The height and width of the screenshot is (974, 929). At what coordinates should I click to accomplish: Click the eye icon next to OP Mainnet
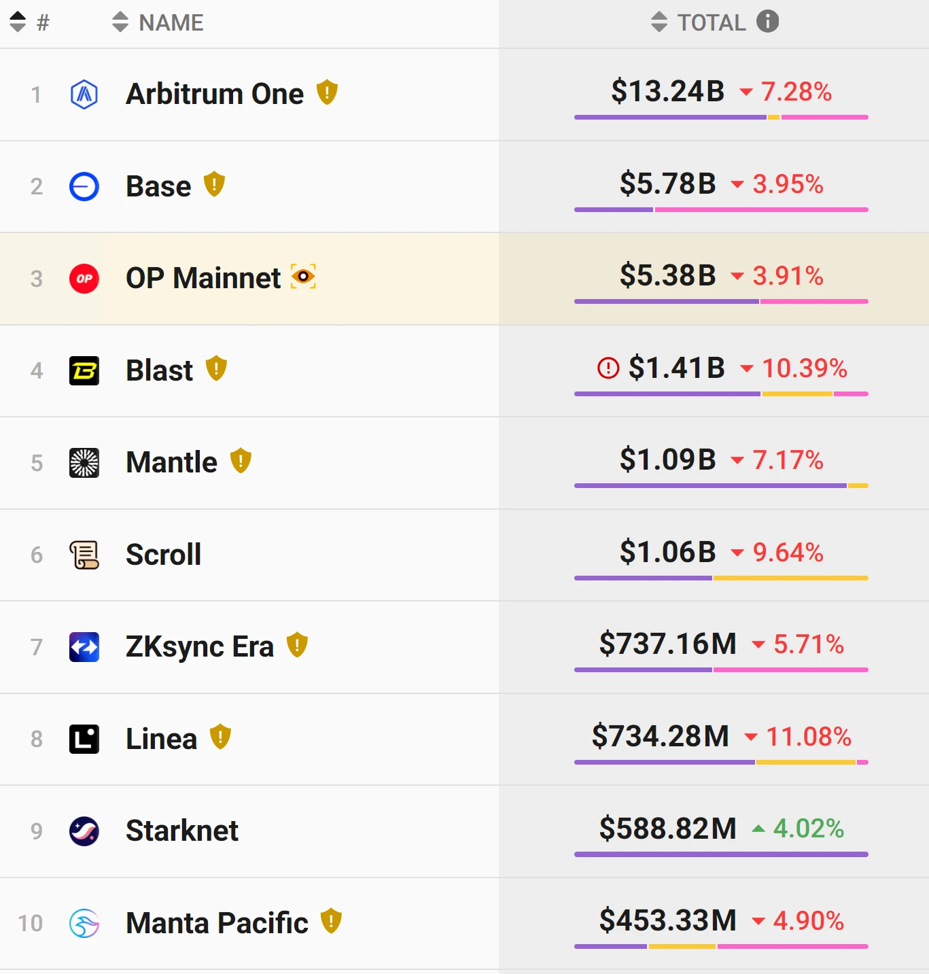pos(303,277)
